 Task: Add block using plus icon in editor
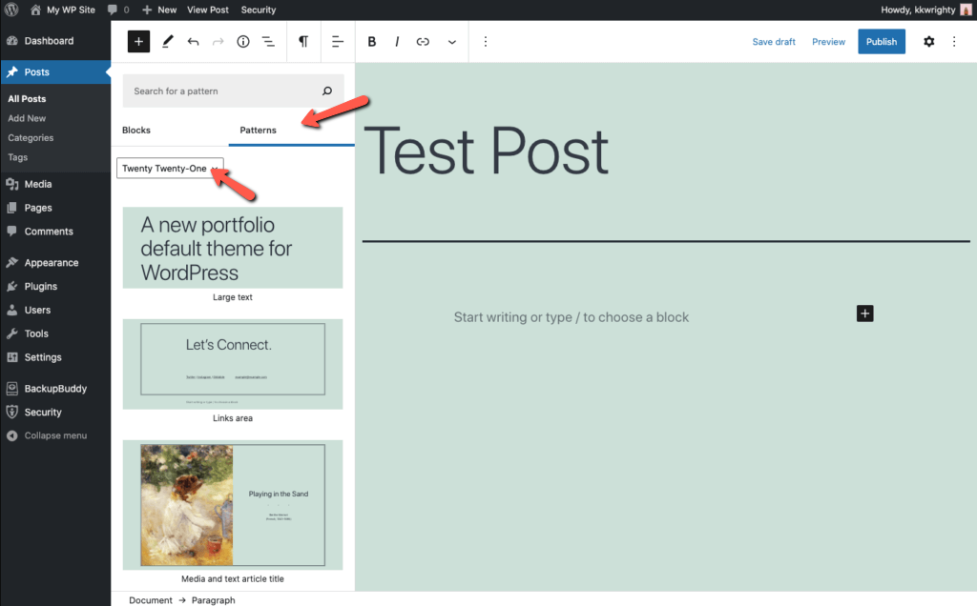coord(864,313)
